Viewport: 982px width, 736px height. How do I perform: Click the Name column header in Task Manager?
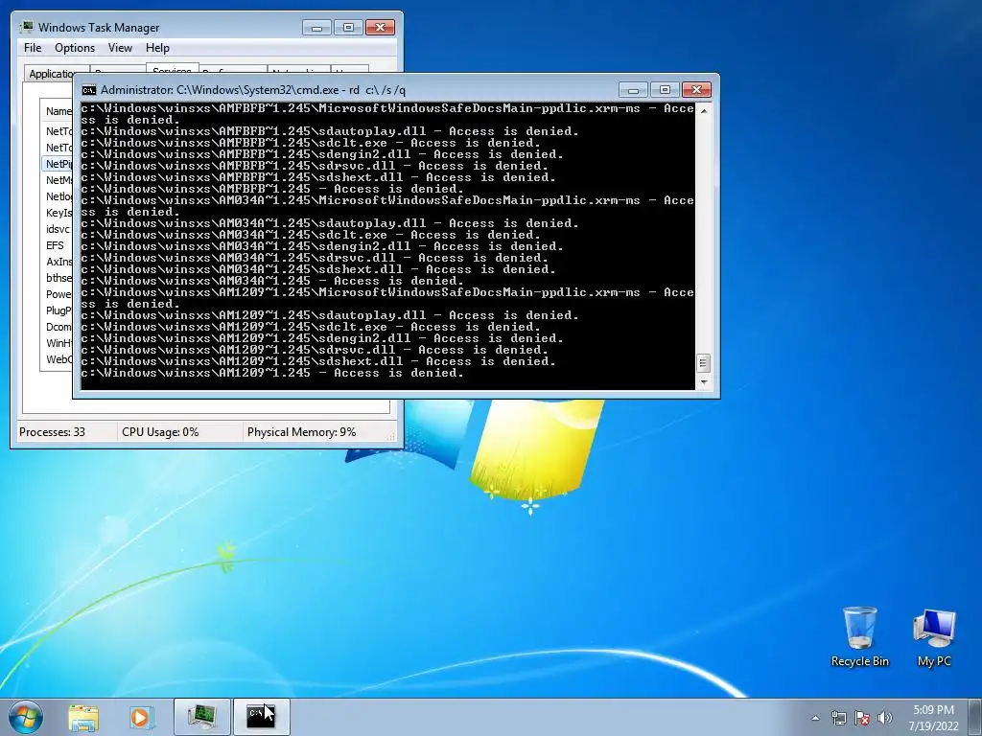tap(58, 111)
